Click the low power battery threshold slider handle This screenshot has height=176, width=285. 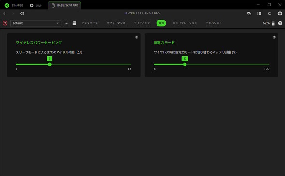pos(185,64)
